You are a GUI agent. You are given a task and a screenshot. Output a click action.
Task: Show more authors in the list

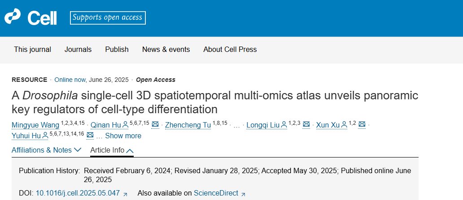(123, 136)
